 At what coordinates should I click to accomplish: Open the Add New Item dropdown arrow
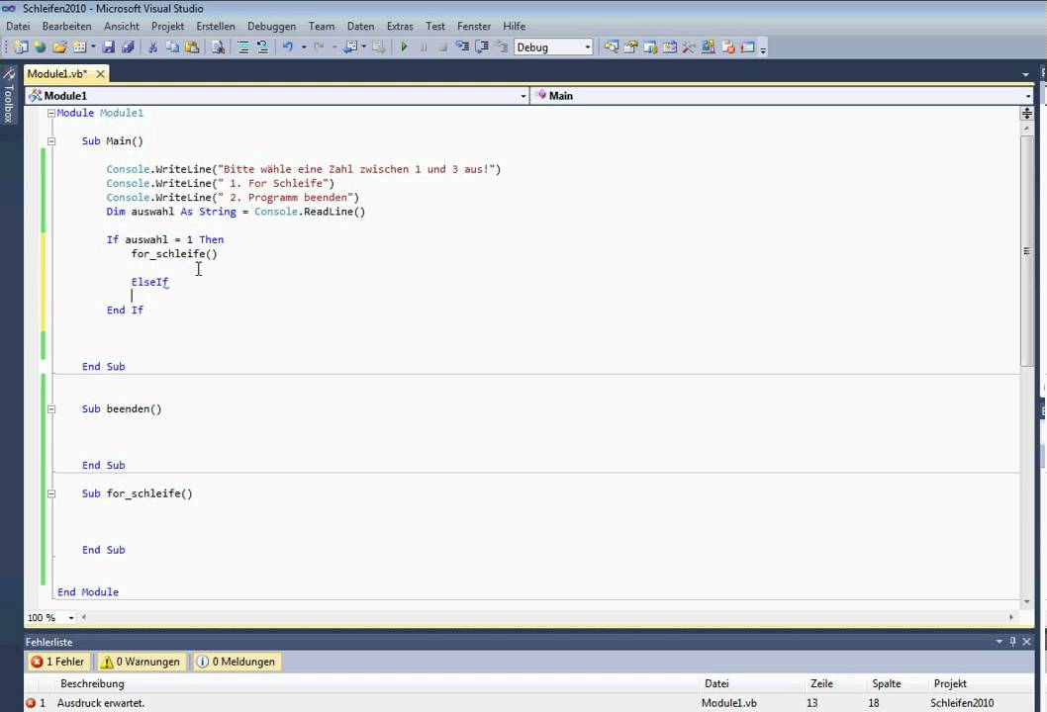pyautogui.click(x=93, y=47)
